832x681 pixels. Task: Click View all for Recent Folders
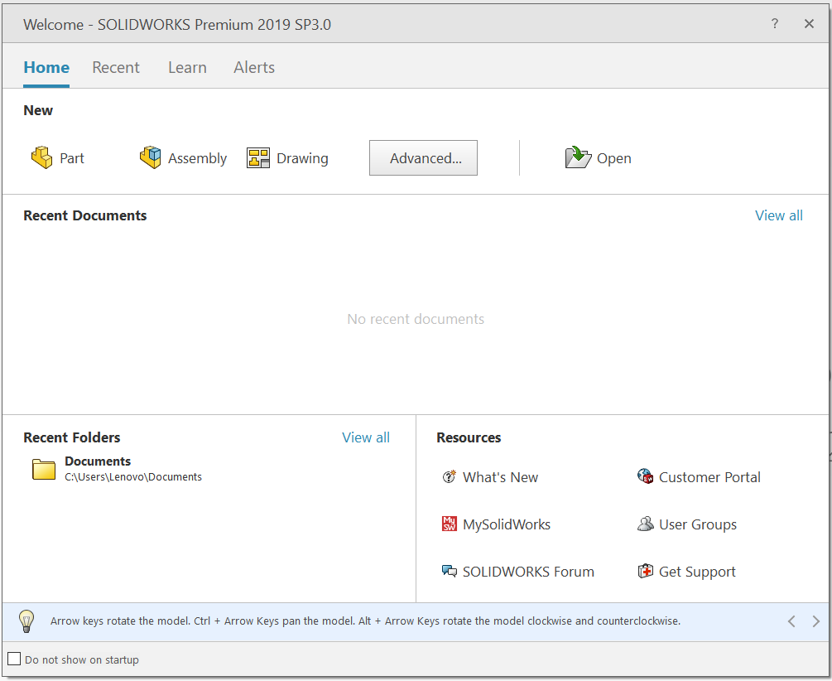click(x=365, y=437)
